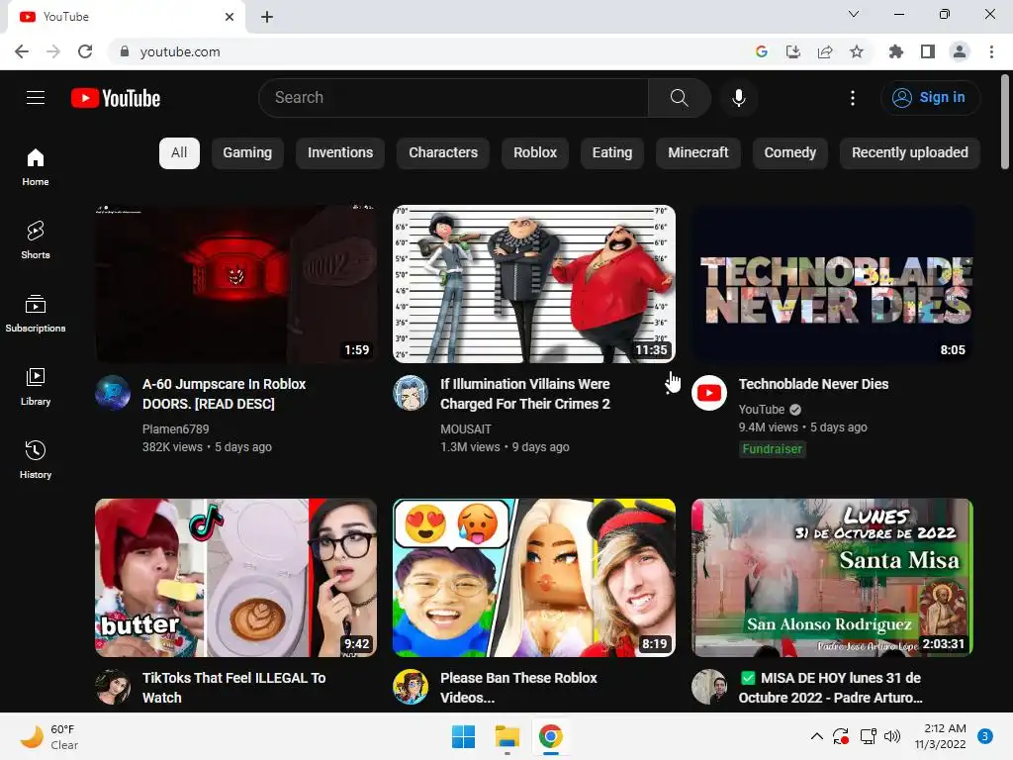
Task: Click the Sign in button
Action: coord(930,98)
